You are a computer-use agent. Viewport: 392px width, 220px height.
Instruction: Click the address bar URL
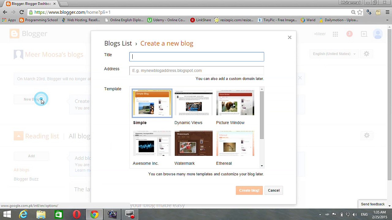point(73,12)
